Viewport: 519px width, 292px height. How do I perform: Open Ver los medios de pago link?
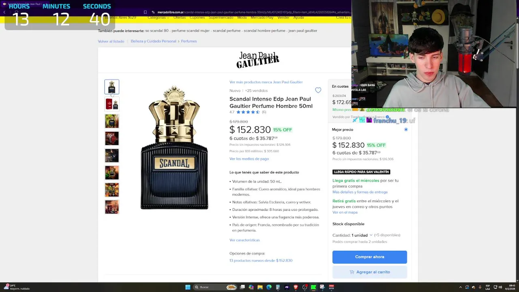pos(249,159)
